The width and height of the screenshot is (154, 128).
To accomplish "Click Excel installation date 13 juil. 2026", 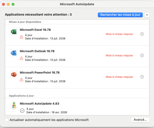I will [x=45, y=38].
